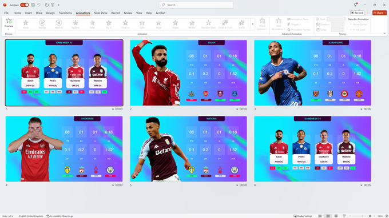
Task: Select the Replay animation effect
Action: click(x=42, y=25)
